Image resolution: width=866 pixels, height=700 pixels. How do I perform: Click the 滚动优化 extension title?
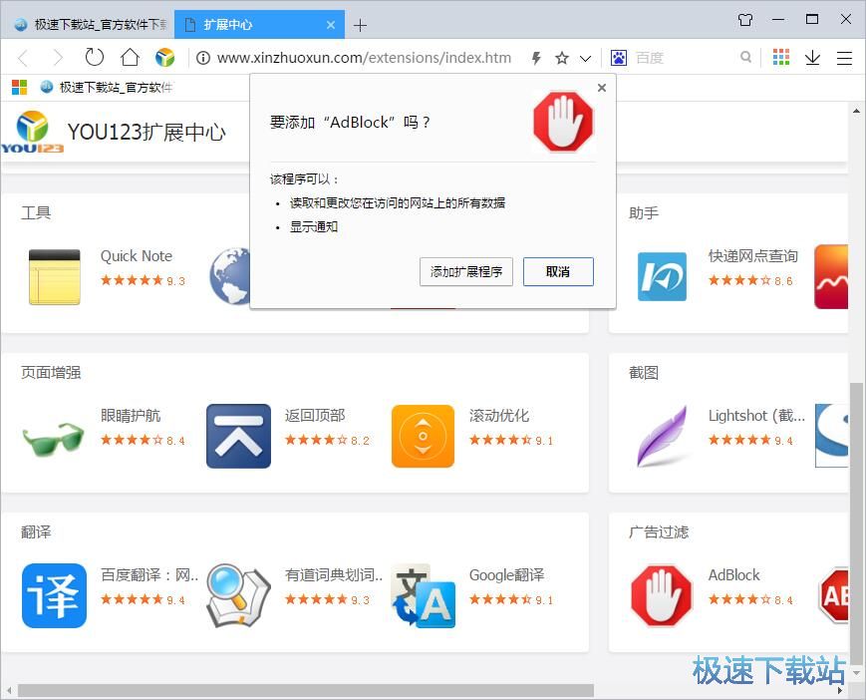[499, 416]
